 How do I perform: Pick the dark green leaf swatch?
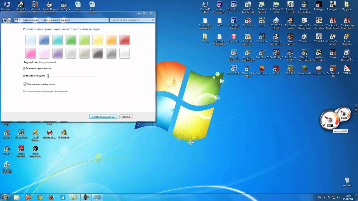click(71, 40)
